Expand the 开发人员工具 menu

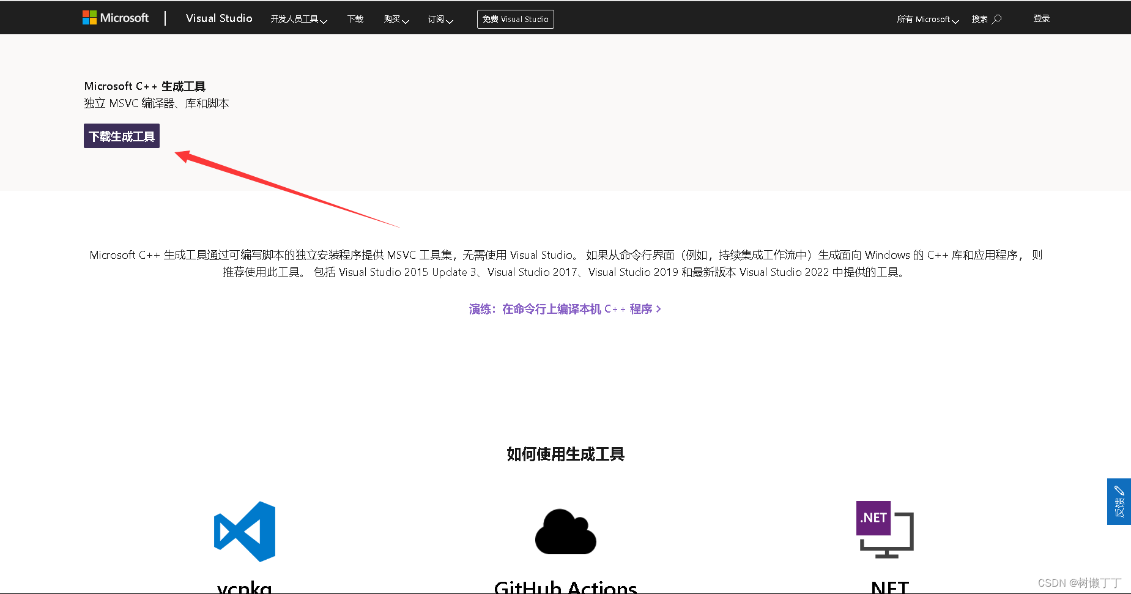coord(299,19)
